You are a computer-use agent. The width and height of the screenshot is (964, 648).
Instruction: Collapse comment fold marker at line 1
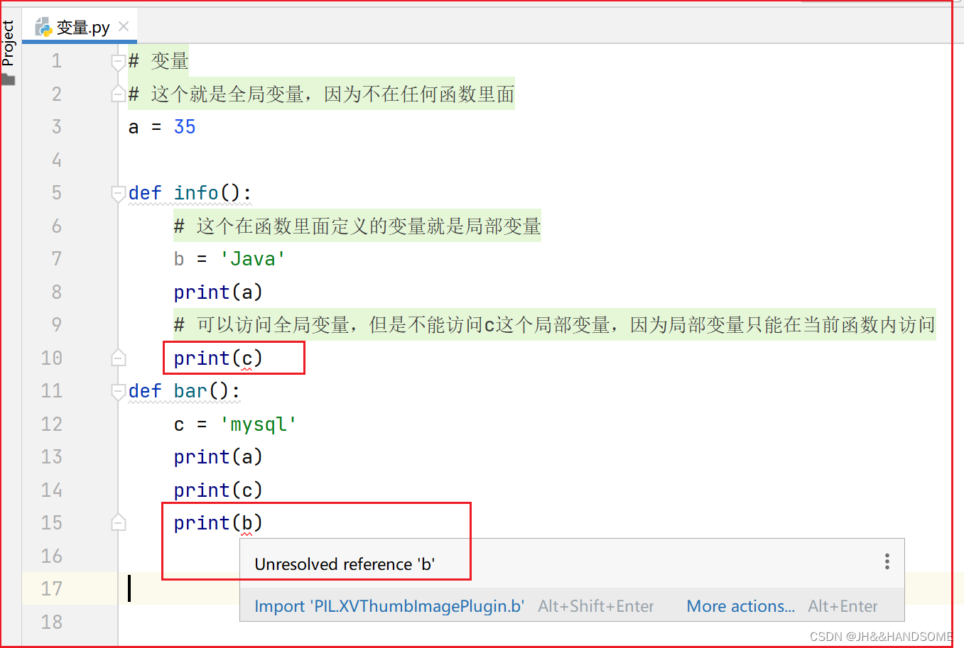tap(119, 62)
